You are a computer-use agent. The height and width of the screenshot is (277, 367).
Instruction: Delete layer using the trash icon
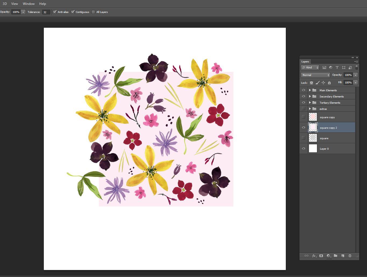350,256
